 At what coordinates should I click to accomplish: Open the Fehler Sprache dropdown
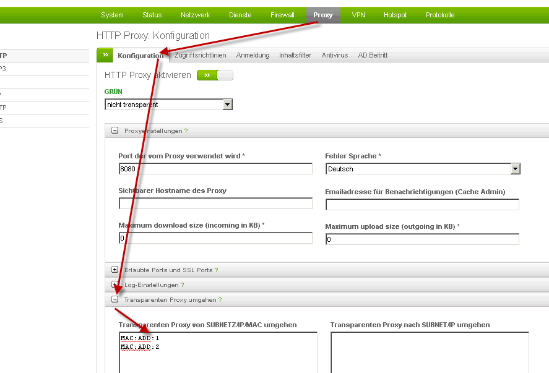[515, 169]
